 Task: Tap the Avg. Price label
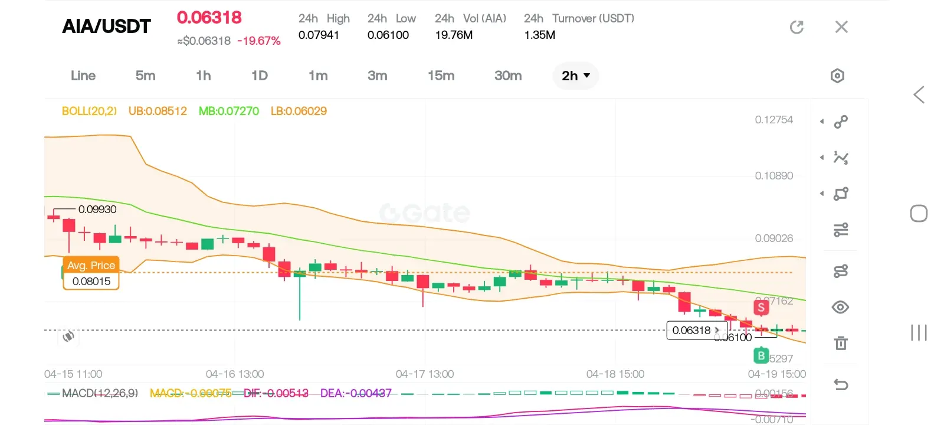click(91, 266)
